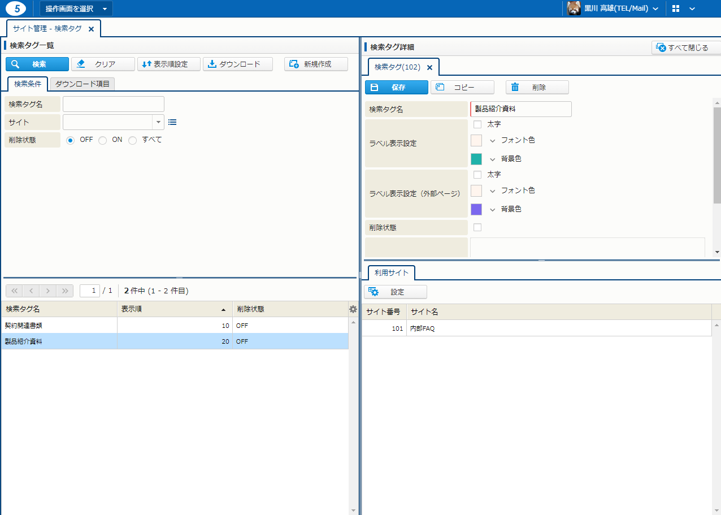Close the 検索タグ(102) tab
The height and width of the screenshot is (515, 721).
[x=429, y=67]
